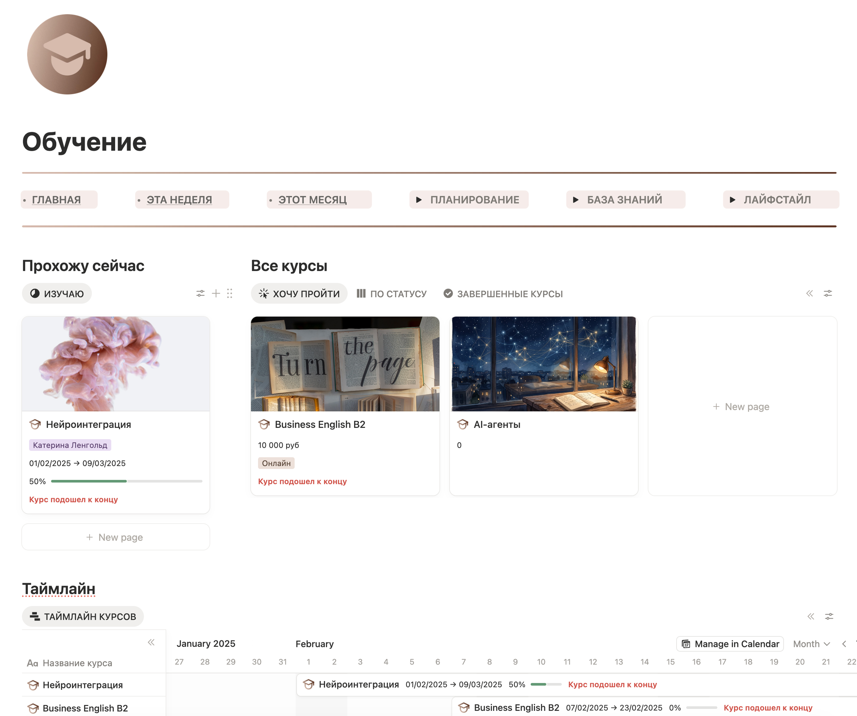Open Нейроинтеграция card pink smoke cover

[x=116, y=364]
